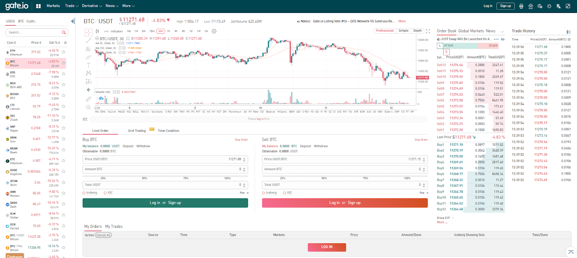Viewport: 577px width, 258px height.
Task: Select the XABCD pattern tool
Action: click(88, 73)
